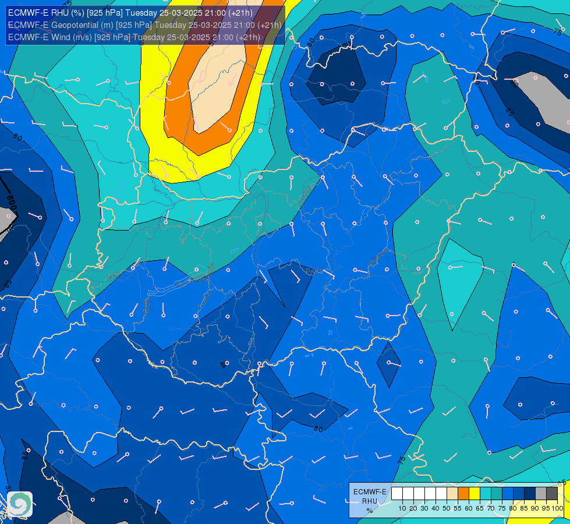
Task: Select the ECMWF-E RHU (%) layer title line
Action: coord(130,13)
